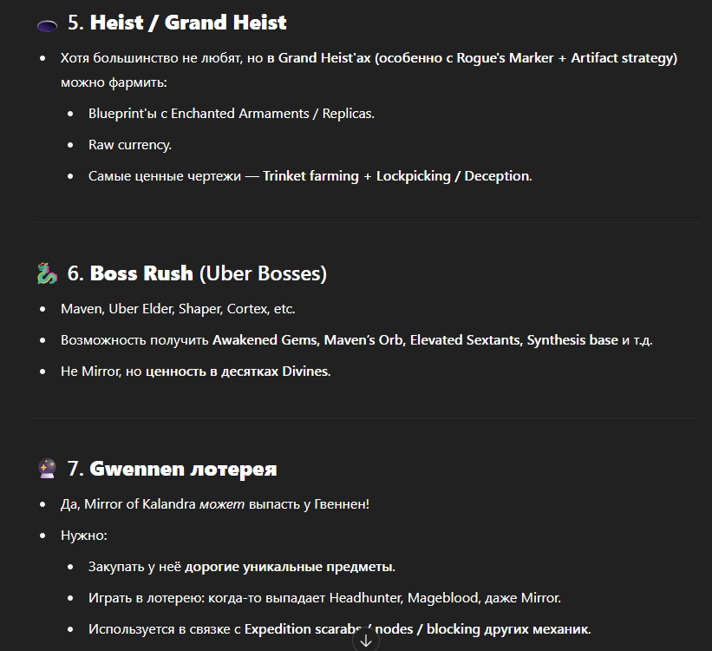The height and width of the screenshot is (651, 712).
Task: Click the 'Maven, Uber Elder, Shaper, Cortex, etc.' line
Action: 178,309
